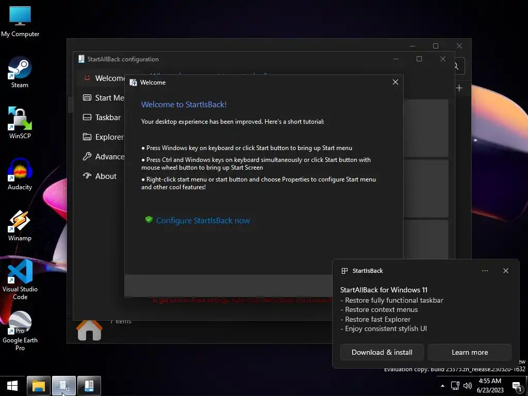
Task: Open the Advanced settings section
Action: [x=104, y=156]
